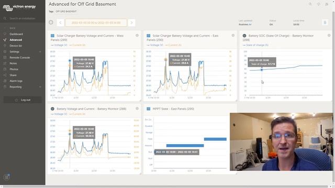The image size is (335, 188).
Task: Click the MPPT State widget device icon
Action: [149, 109]
